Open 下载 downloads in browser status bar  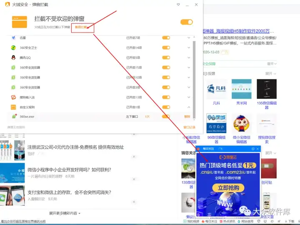(x=289, y=221)
